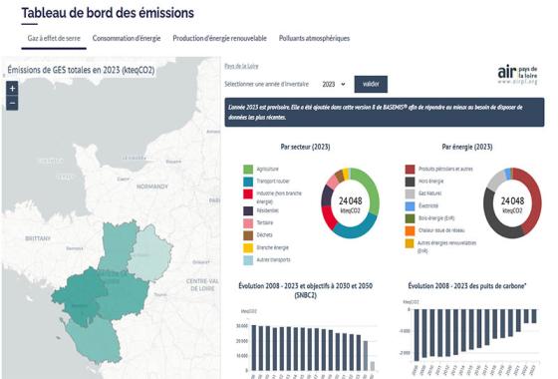Image resolution: width=558 pixels, height=379 pixels.
Task: Zoom in on the map with plus button
Action: (12, 88)
